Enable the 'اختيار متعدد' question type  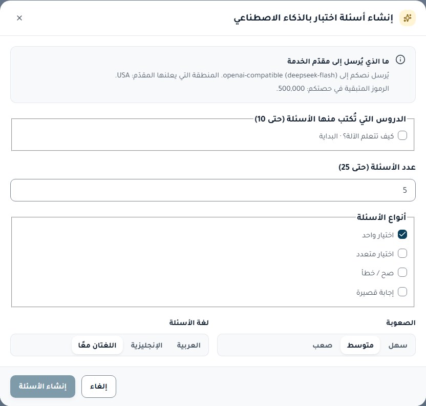[402, 253]
